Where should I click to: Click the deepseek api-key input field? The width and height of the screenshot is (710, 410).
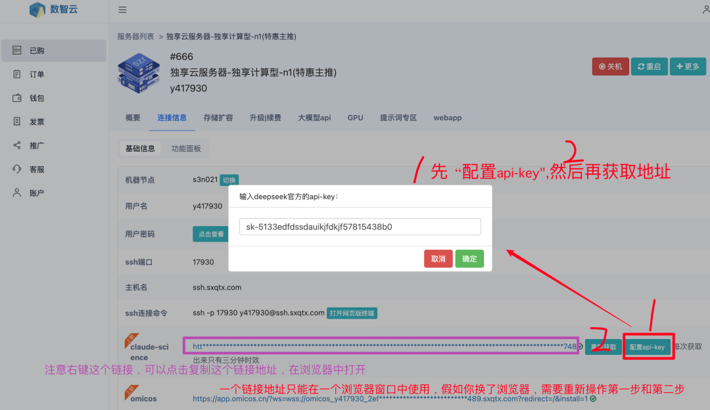click(360, 227)
